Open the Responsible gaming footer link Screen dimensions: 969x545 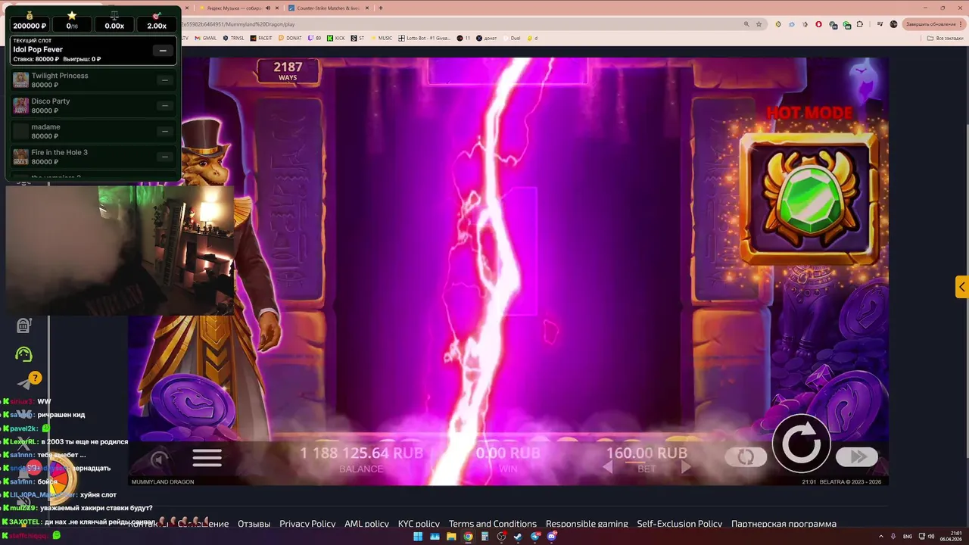pyautogui.click(x=587, y=524)
